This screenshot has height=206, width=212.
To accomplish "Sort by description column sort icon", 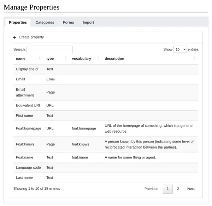I will [x=194, y=59].
